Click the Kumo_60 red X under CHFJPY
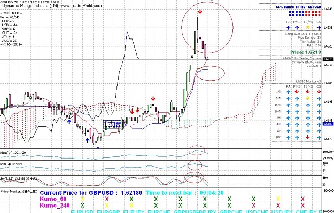 click(x=302, y=199)
